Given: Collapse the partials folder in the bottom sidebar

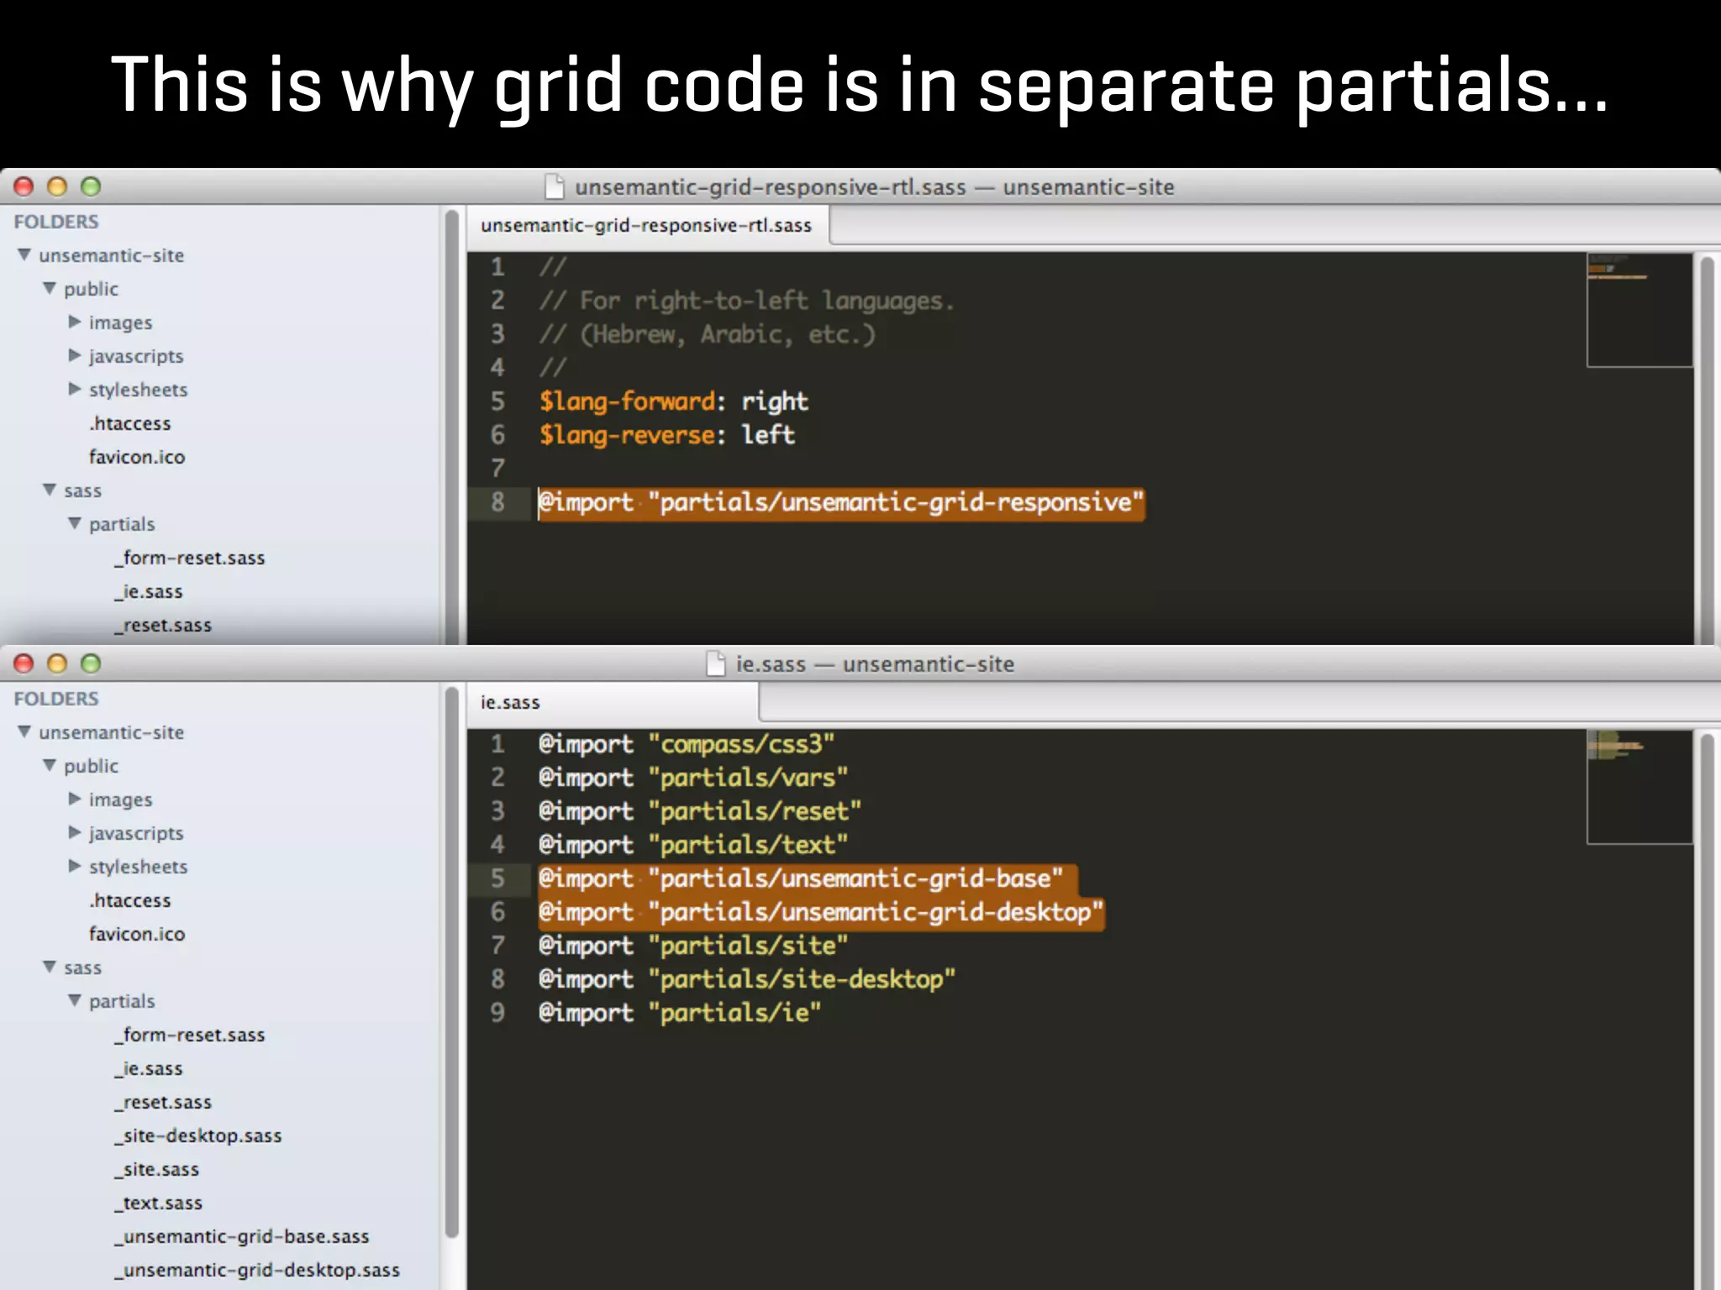Looking at the screenshot, I should pos(75,1000).
